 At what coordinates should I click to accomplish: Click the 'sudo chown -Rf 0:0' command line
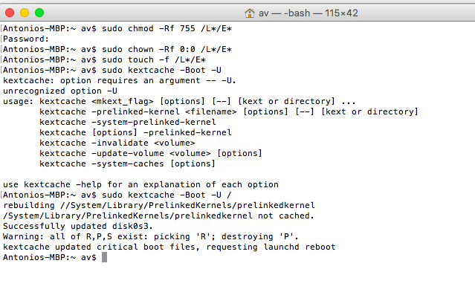point(117,49)
